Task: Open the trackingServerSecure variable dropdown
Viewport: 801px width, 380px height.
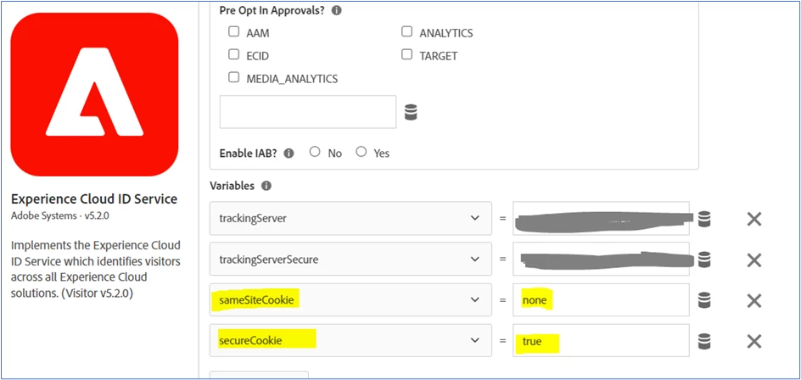Action: coord(350,259)
